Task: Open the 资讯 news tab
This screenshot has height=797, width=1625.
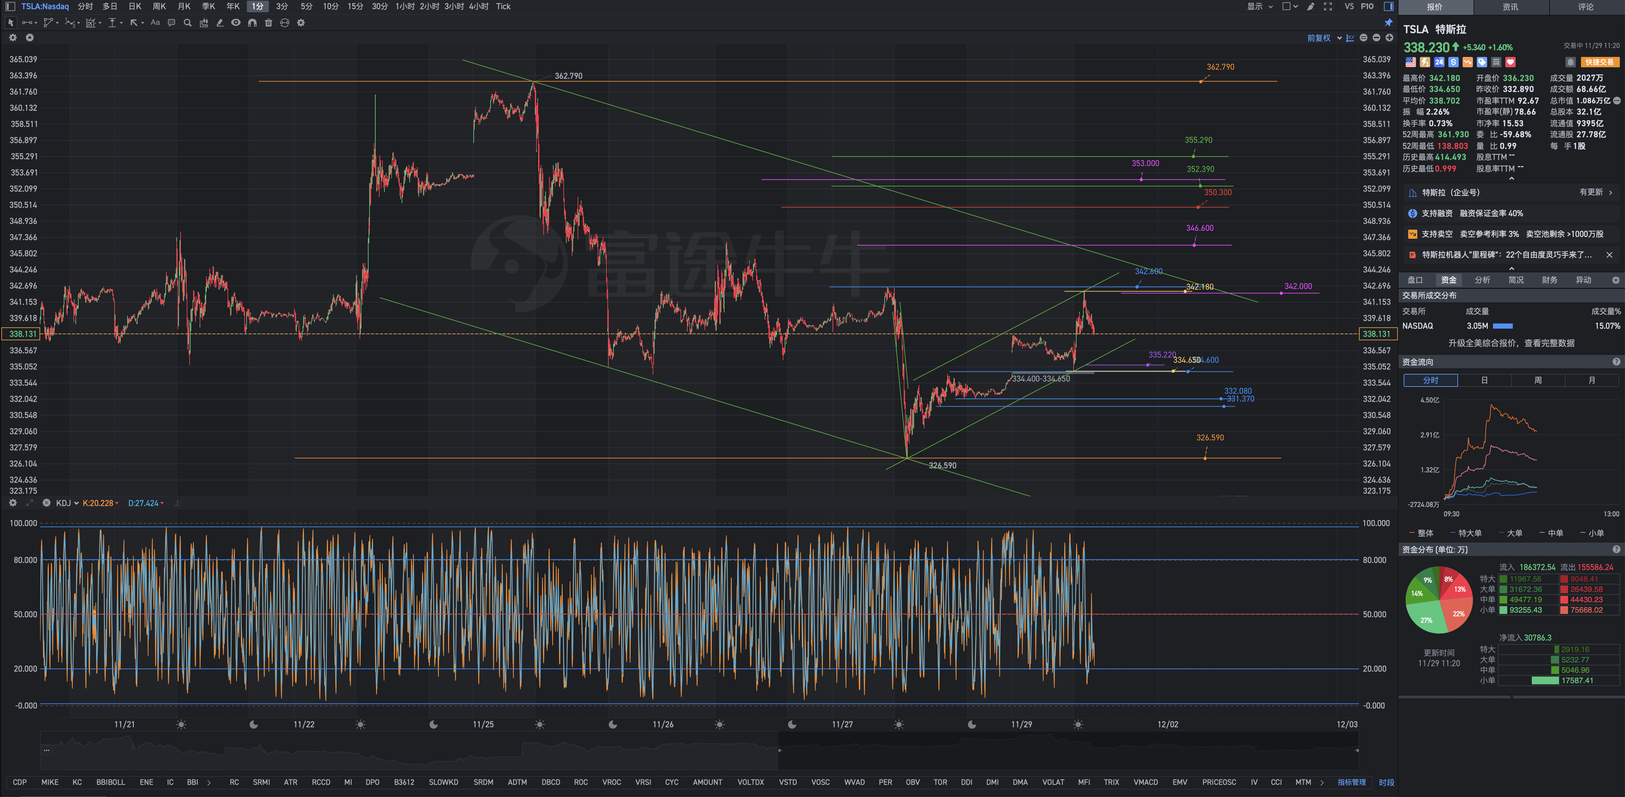Action: (x=1510, y=7)
